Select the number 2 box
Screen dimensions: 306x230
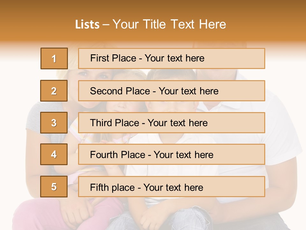pos(54,91)
